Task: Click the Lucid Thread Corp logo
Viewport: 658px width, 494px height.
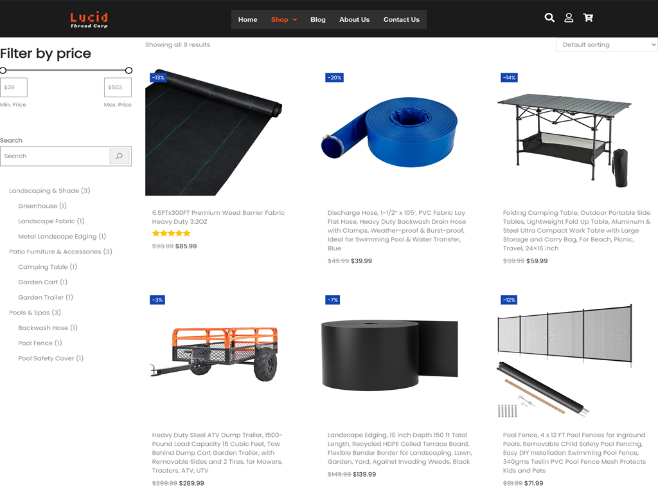Action: coord(89,19)
